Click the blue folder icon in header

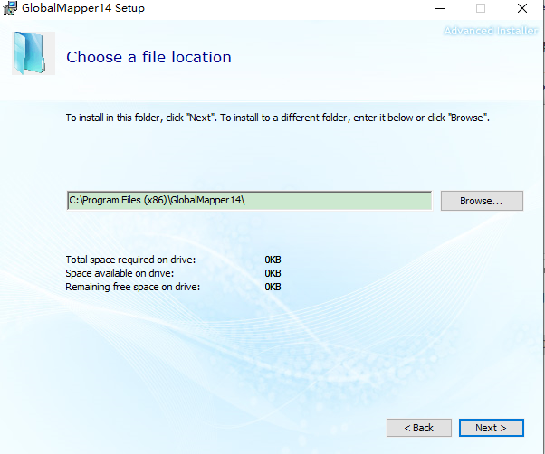(x=33, y=53)
